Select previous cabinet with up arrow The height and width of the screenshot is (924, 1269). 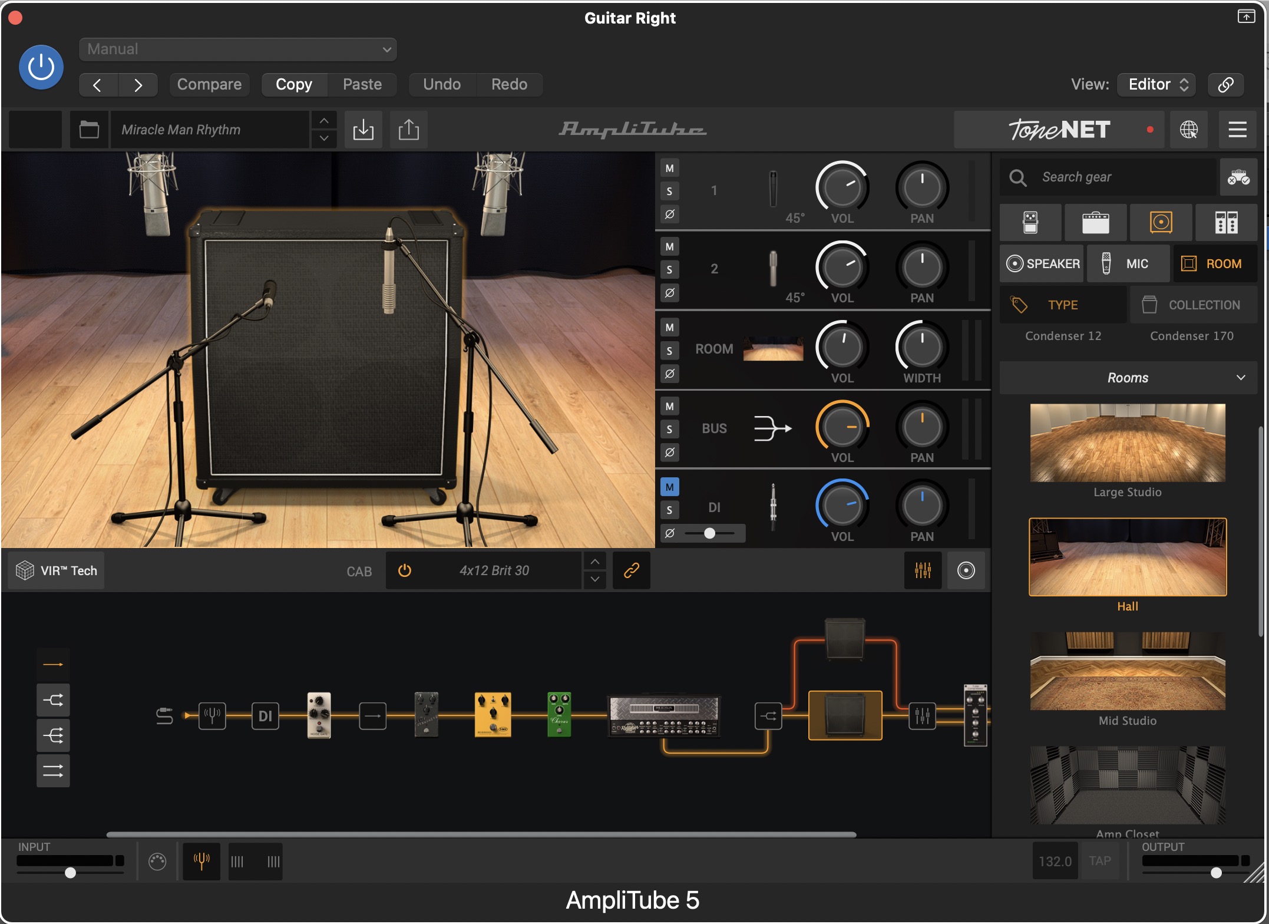[x=595, y=562]
